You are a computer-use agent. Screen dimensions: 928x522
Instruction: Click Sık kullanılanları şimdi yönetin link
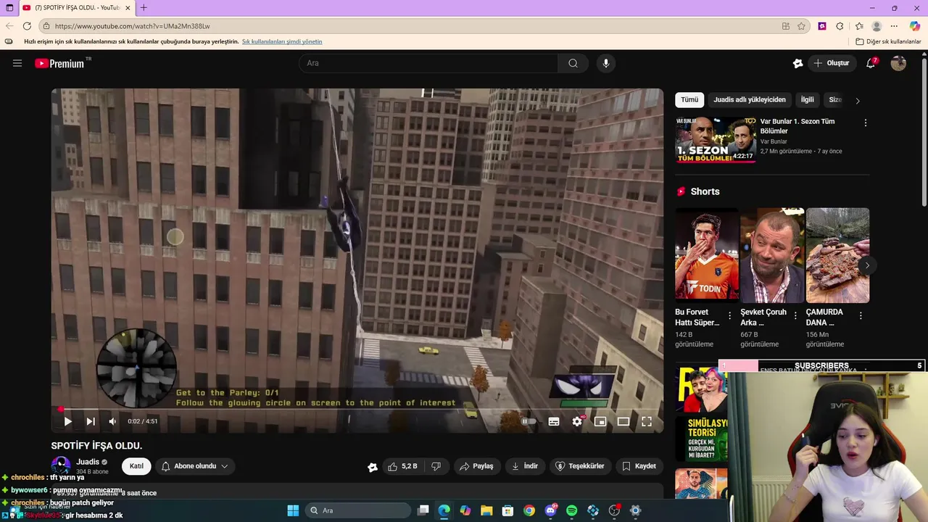(x=282, y=41)
